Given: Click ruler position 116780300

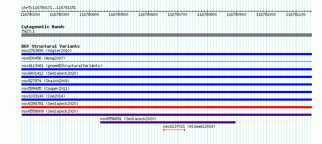Looking at the screenshot, I should (60, 14).
